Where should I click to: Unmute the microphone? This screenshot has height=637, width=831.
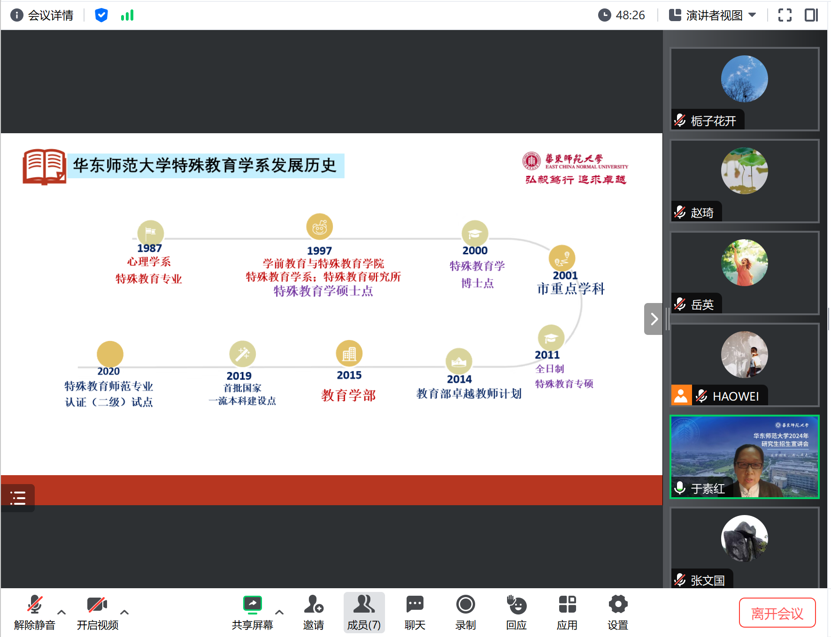[x=35, y=613]
